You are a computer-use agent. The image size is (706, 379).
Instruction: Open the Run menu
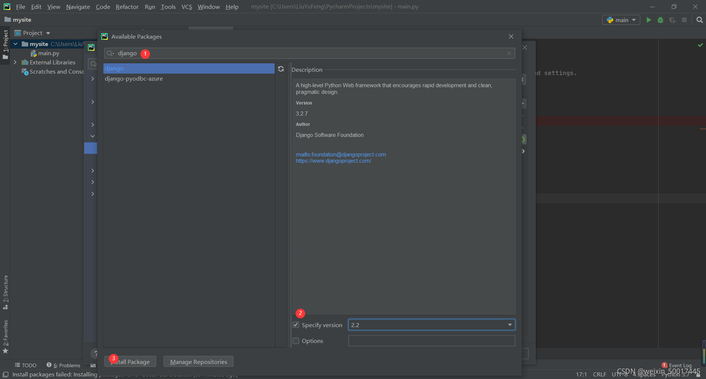150,7
